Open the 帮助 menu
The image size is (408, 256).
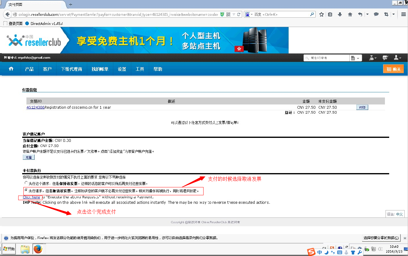point(158,69)
